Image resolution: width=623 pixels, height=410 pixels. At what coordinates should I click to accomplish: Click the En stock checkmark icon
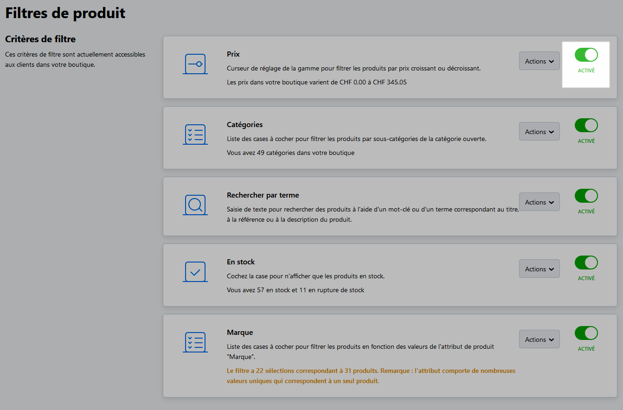tap(195, 272)
